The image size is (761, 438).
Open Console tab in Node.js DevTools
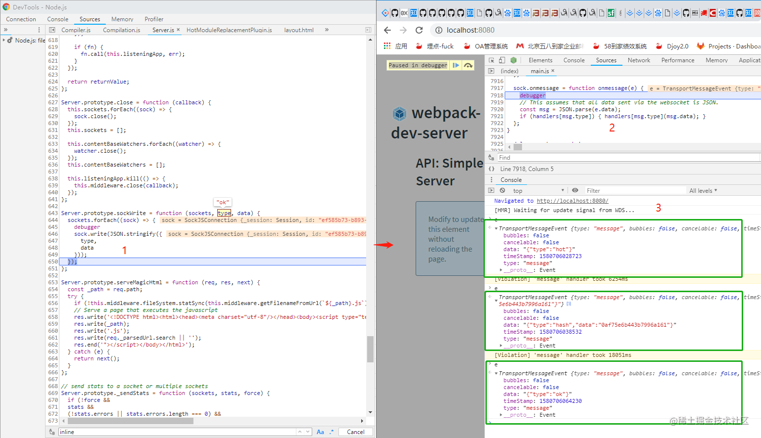point(58,19)
